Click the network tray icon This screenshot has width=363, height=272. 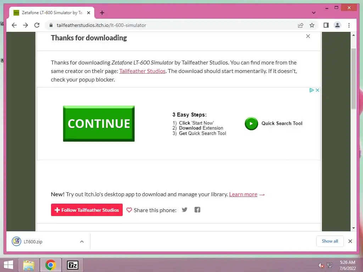(330, 265)
